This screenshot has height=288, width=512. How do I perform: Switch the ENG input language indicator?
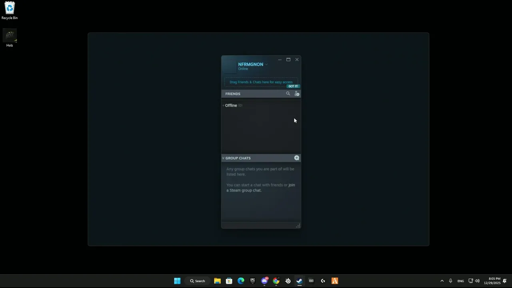pyautogui.click(x=461, y=281)
